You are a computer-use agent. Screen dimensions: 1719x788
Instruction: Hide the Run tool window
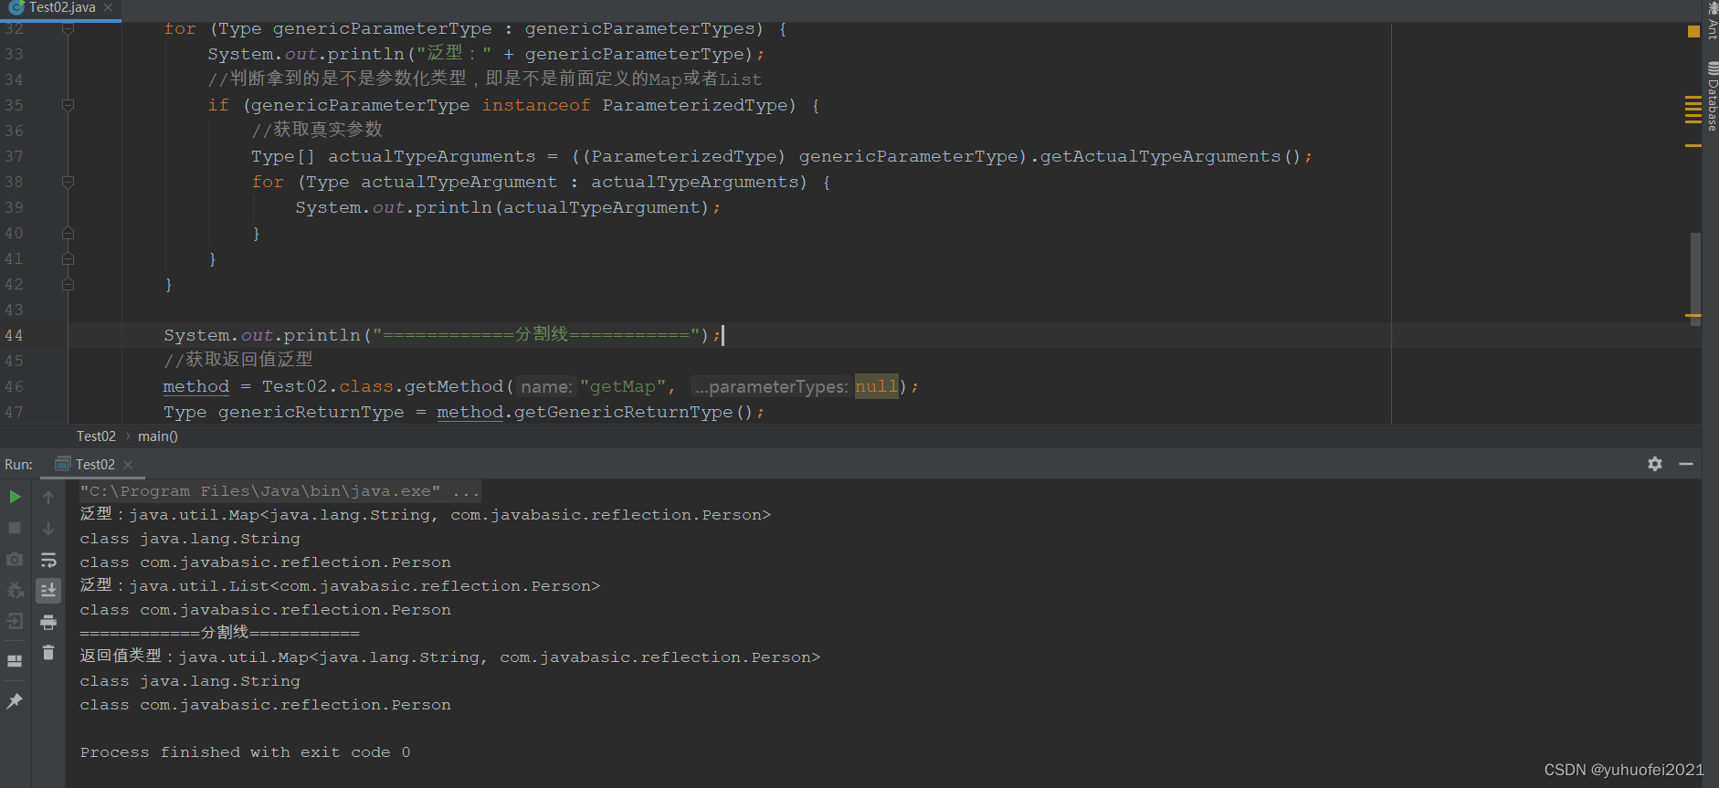click(x=1686, y=464)
